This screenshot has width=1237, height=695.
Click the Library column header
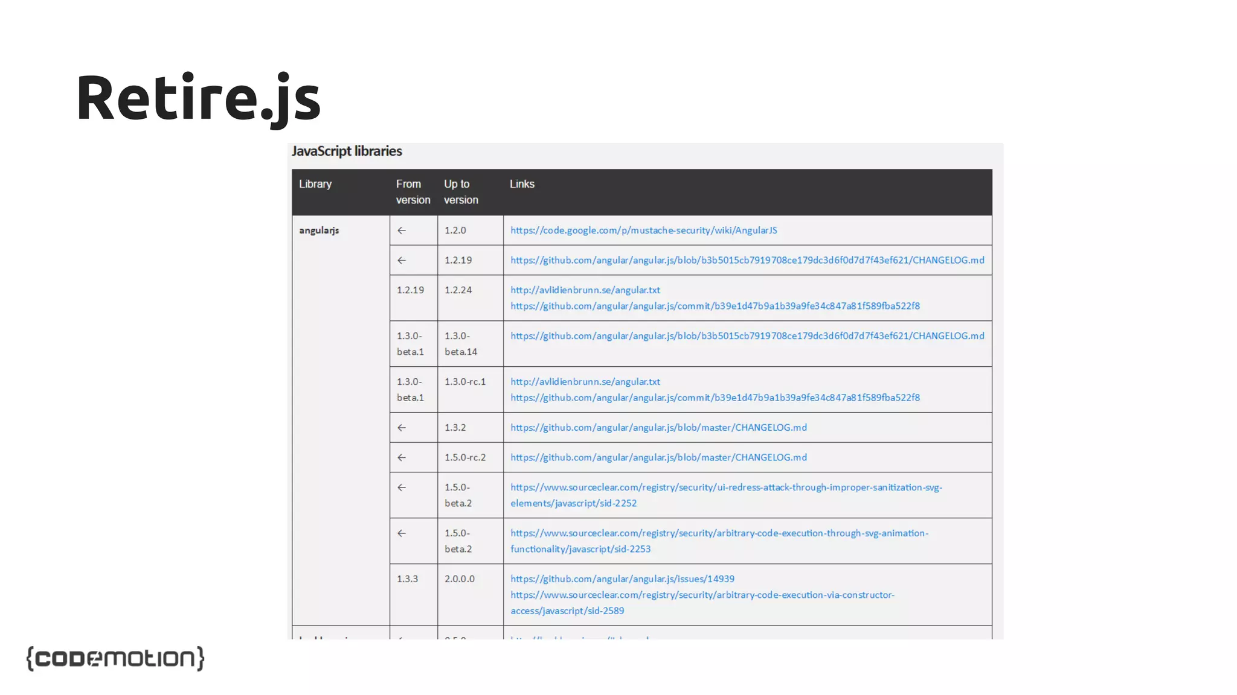[315, 184]
